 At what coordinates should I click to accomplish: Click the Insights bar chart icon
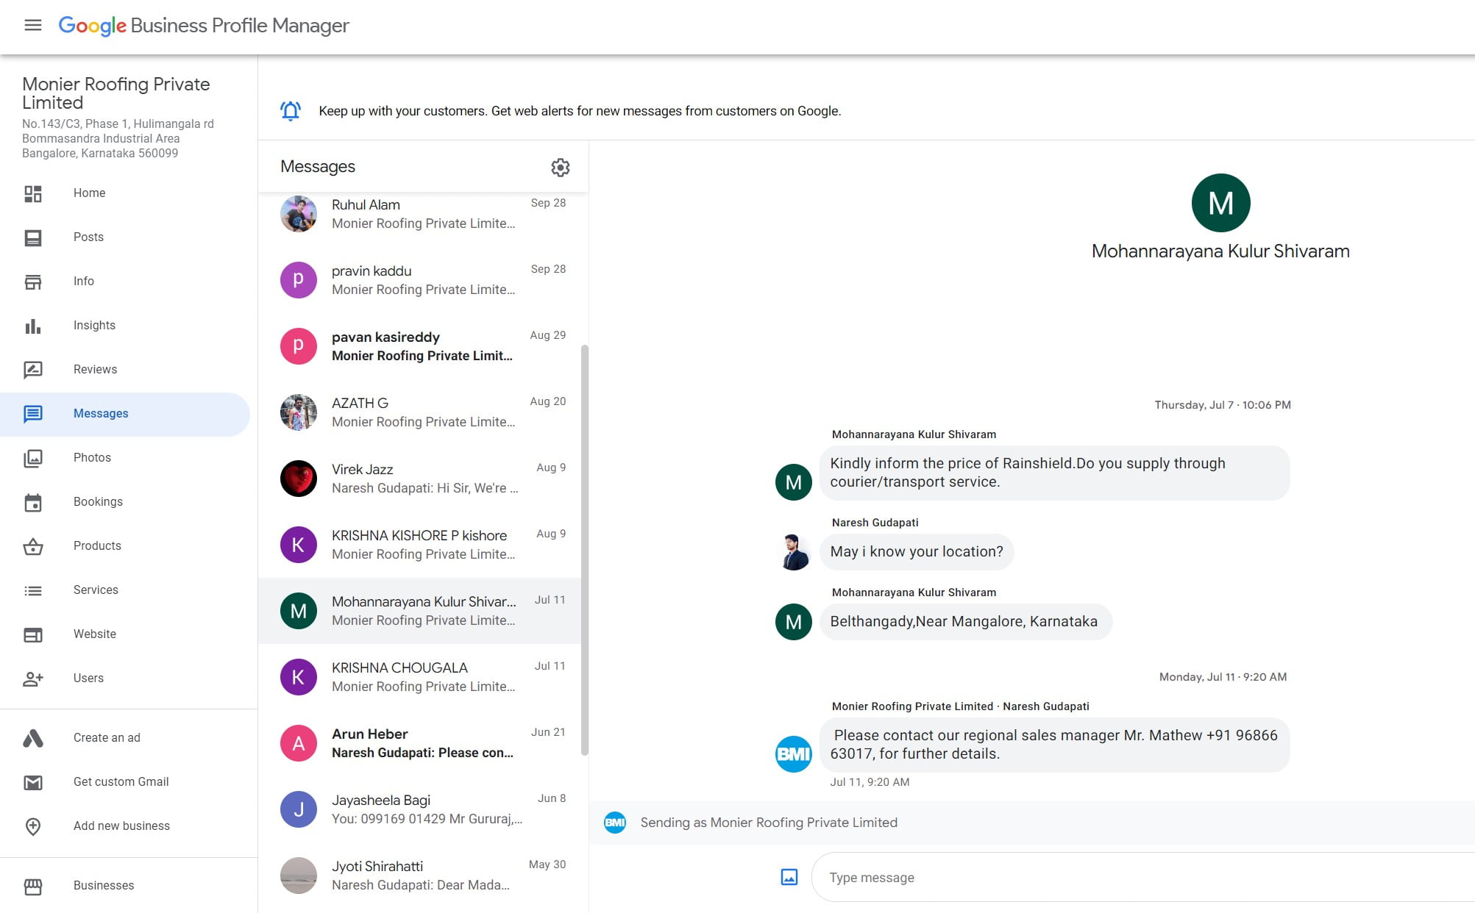click(33, 326)
